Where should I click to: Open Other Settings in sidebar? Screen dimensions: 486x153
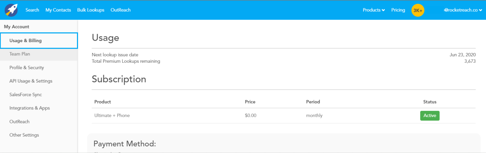24,135
